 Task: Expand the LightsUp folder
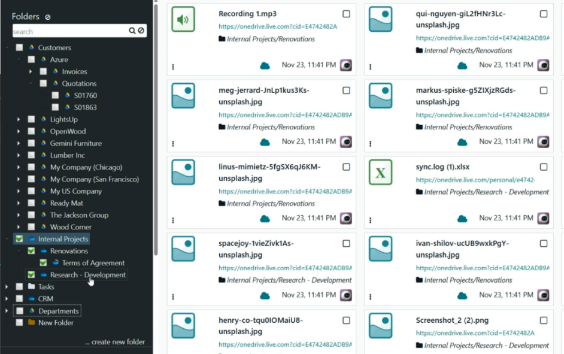point(19,120)
